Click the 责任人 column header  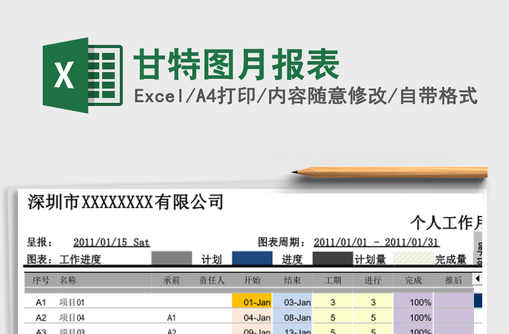pos(212,280)
